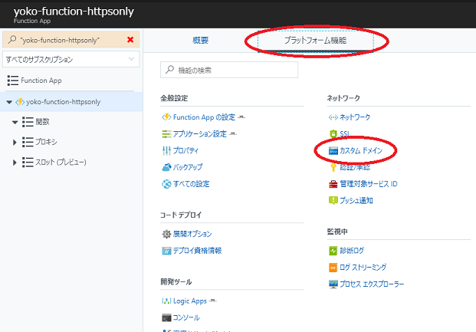
Task: Open the ネットワーク link
Action: pyautogui.click(x=355, y=117)
